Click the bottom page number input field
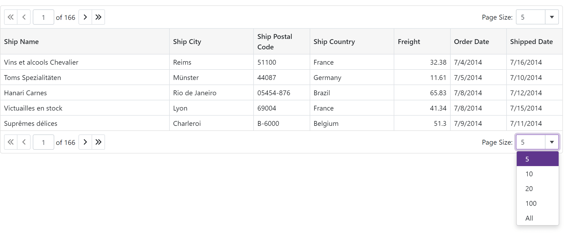The width and height of the screenshot is (564, 238). 44,142
